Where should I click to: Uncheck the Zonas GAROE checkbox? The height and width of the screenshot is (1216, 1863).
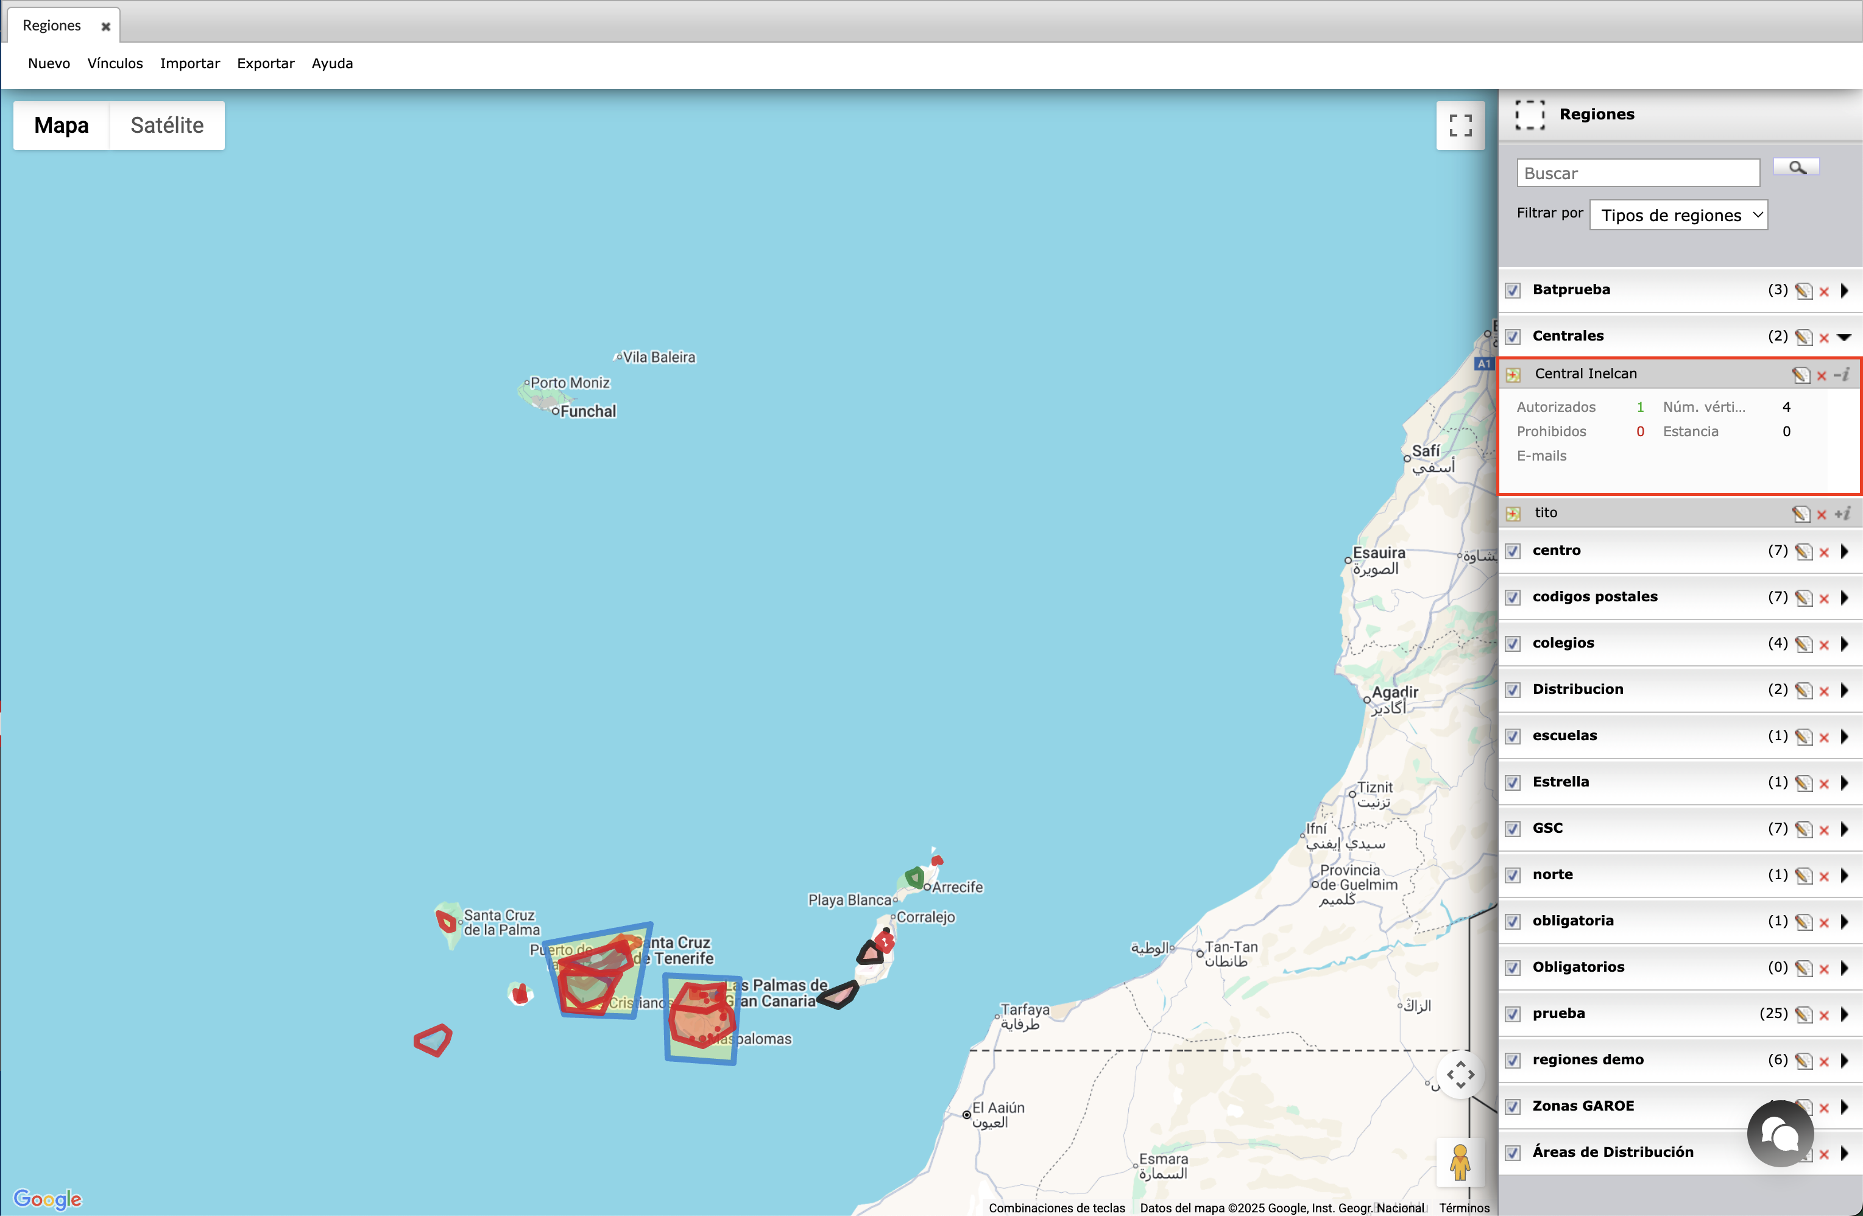pos(1513,1106)
